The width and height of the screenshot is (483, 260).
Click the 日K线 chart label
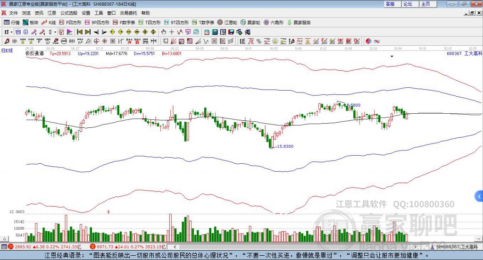[x=7, y=50]
